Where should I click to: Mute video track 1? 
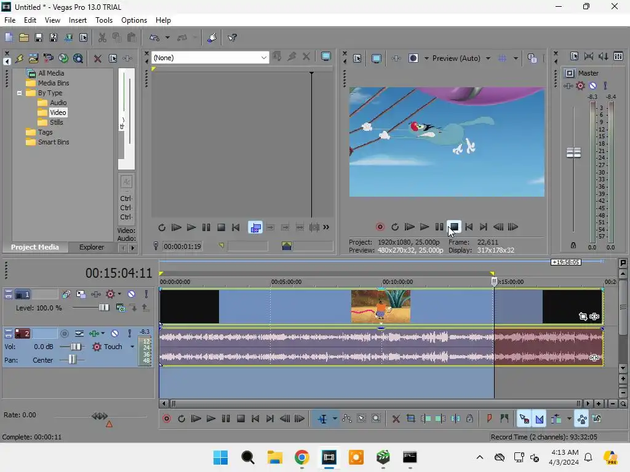[132, 294]
